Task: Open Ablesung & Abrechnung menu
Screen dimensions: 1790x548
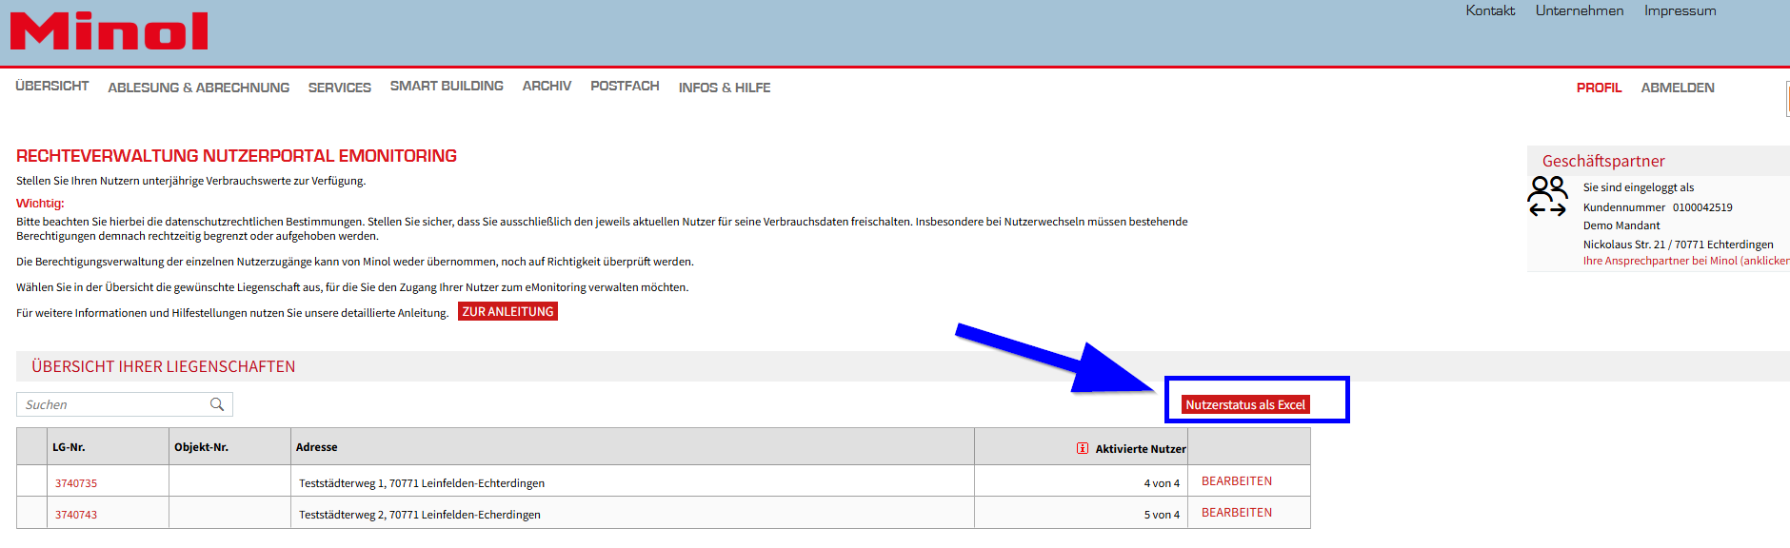Action: (x=198, y=88)
